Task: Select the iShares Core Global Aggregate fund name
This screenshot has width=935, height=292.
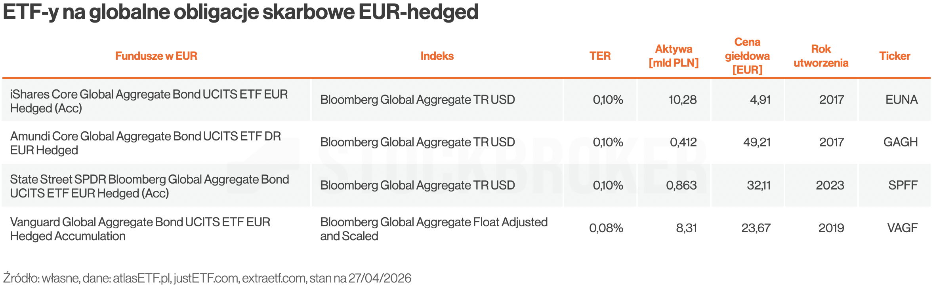Action: pyautogui.click(x=149, y=101)
